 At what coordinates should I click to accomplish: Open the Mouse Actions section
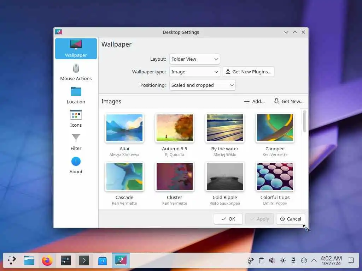click(76, 72)
